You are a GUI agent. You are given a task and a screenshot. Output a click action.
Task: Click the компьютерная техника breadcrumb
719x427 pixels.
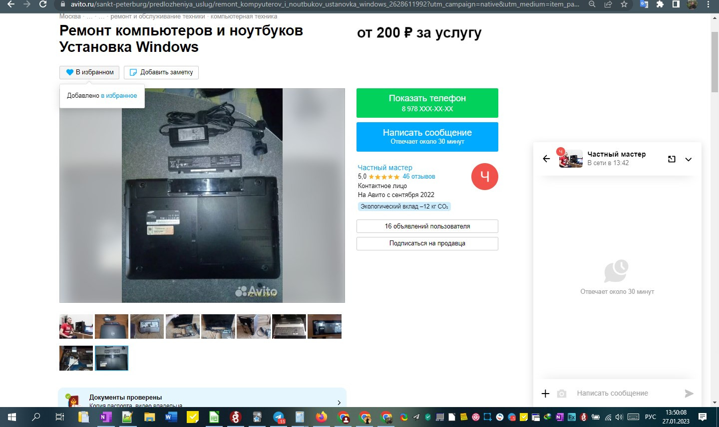click(244, 16)
